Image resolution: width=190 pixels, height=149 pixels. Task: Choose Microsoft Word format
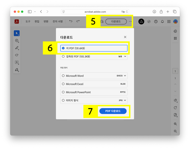click(94, 76)
